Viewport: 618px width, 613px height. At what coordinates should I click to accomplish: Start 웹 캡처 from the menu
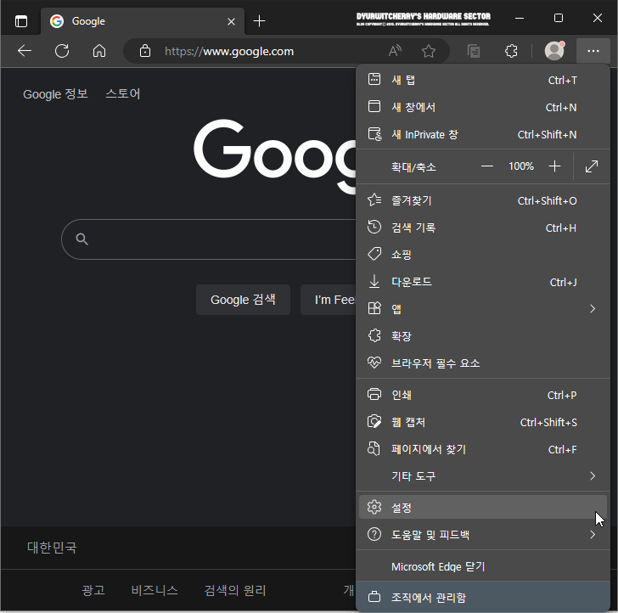(483, 422)
